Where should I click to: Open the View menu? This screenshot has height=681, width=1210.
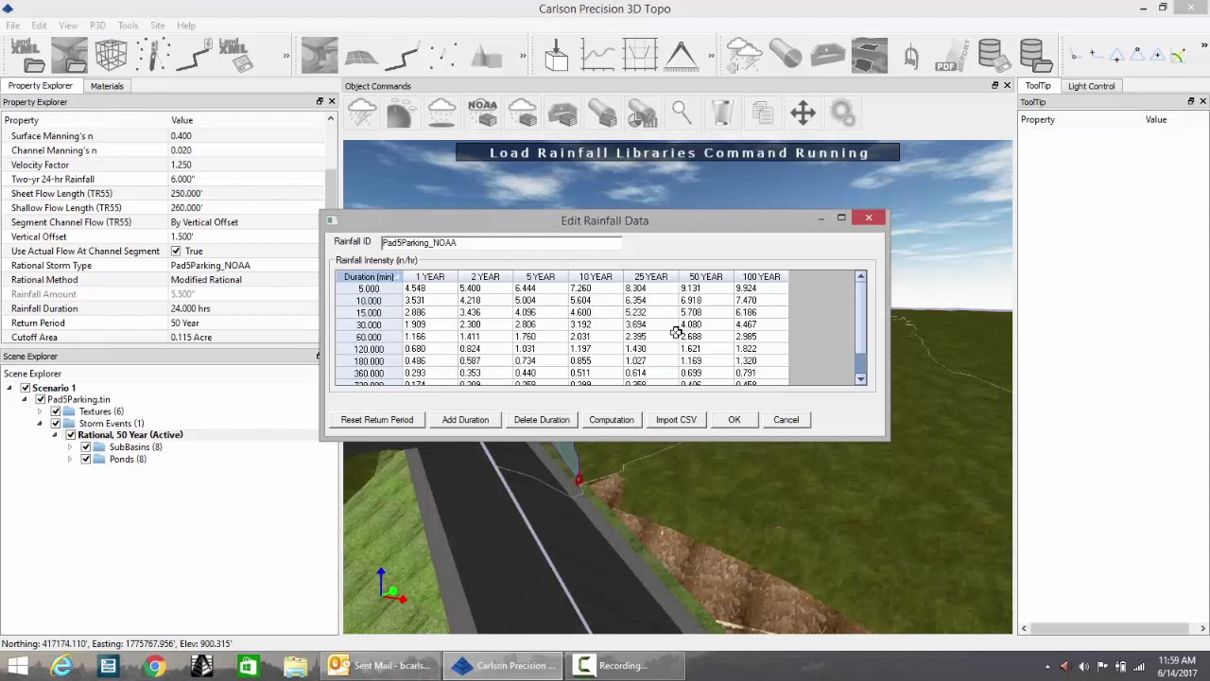[x=68, y=26]
